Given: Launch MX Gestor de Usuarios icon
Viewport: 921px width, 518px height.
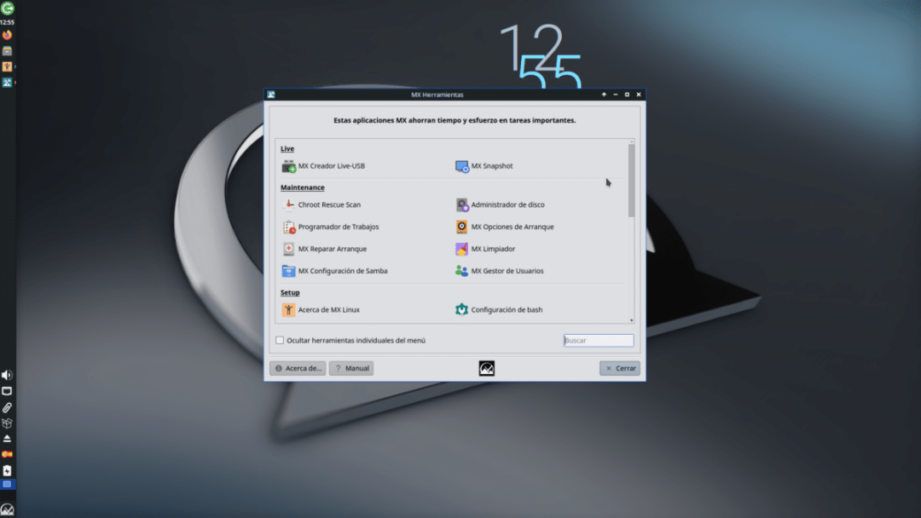Looking at the screenshot, I should click(461, 271).
